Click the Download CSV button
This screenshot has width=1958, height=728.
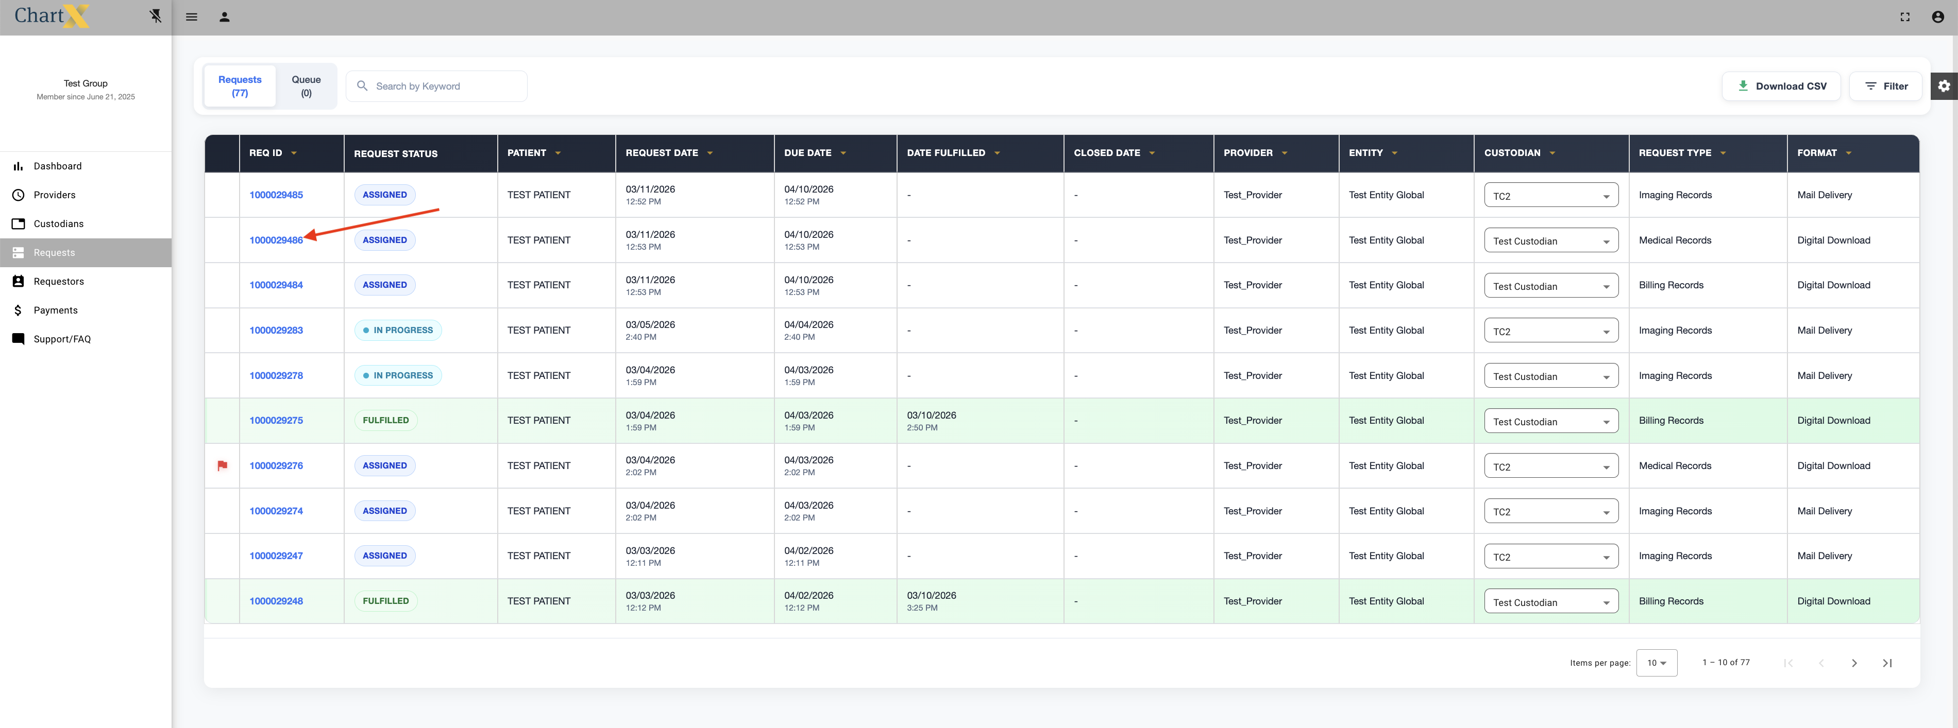point(1781,86)
